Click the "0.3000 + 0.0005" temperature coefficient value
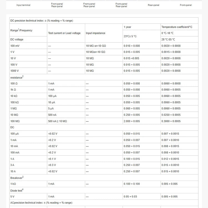The image size is (208, 208). pos(171,121)
